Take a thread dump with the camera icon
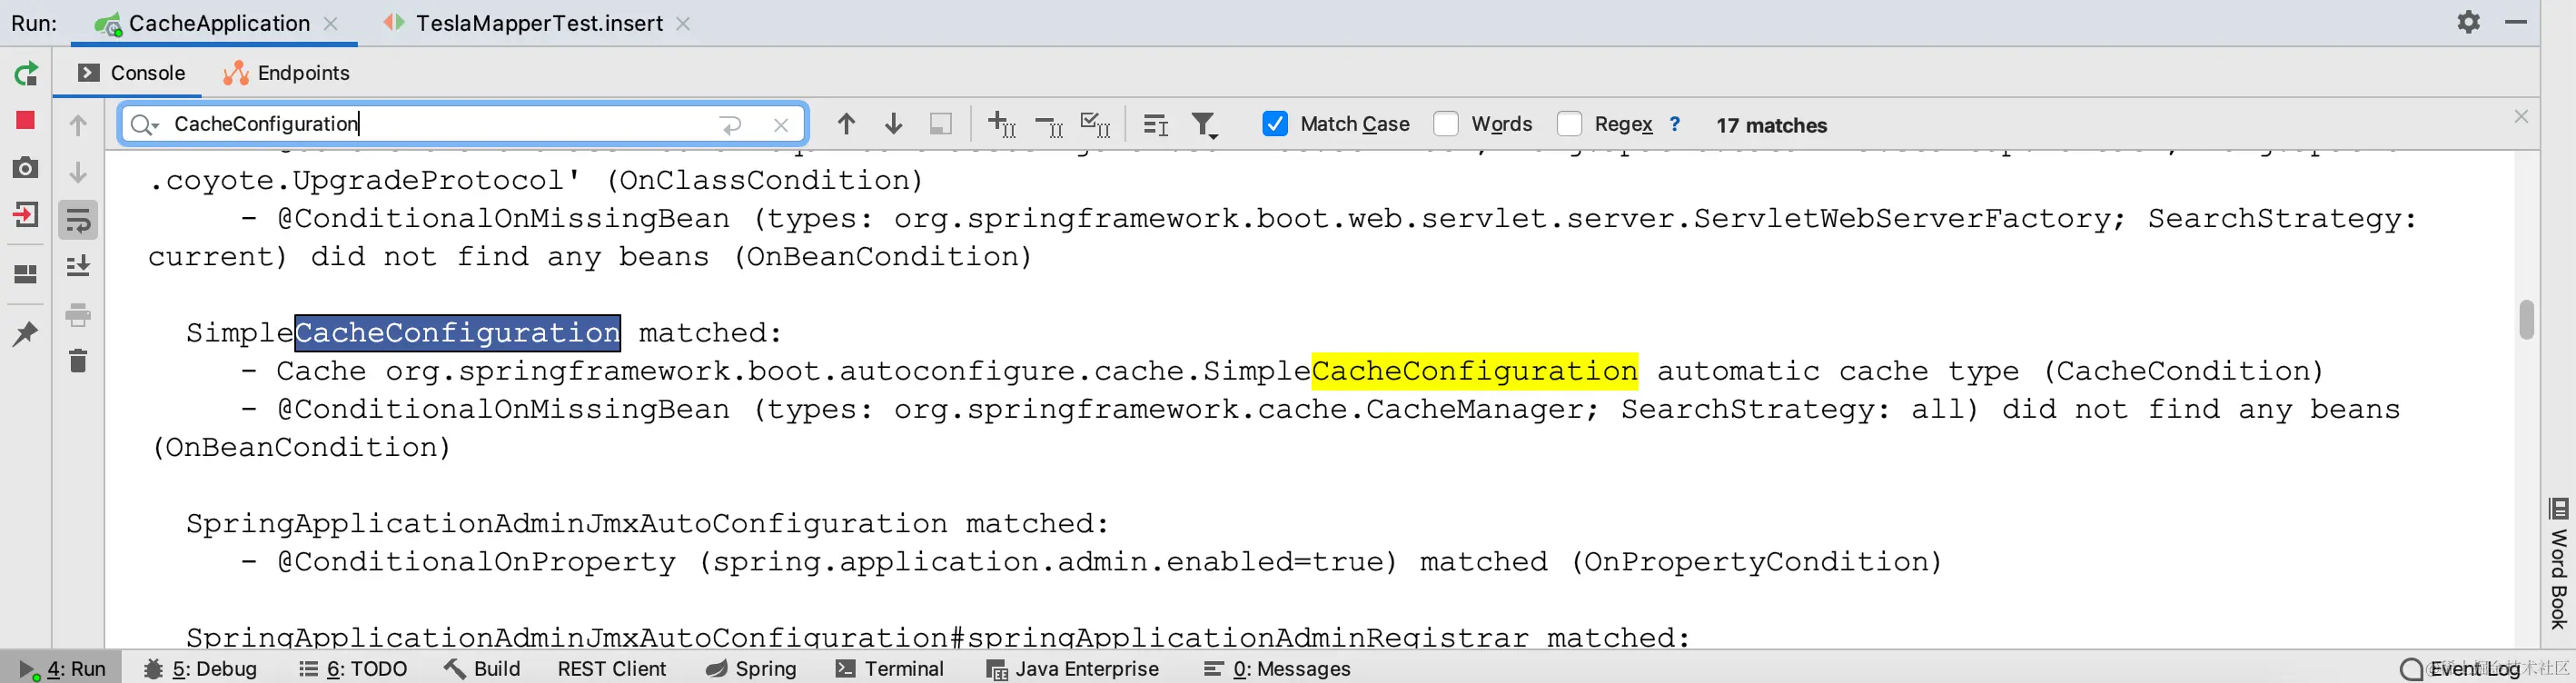Viewport: 2576px width, 683px height. click(x=26, y=167)
